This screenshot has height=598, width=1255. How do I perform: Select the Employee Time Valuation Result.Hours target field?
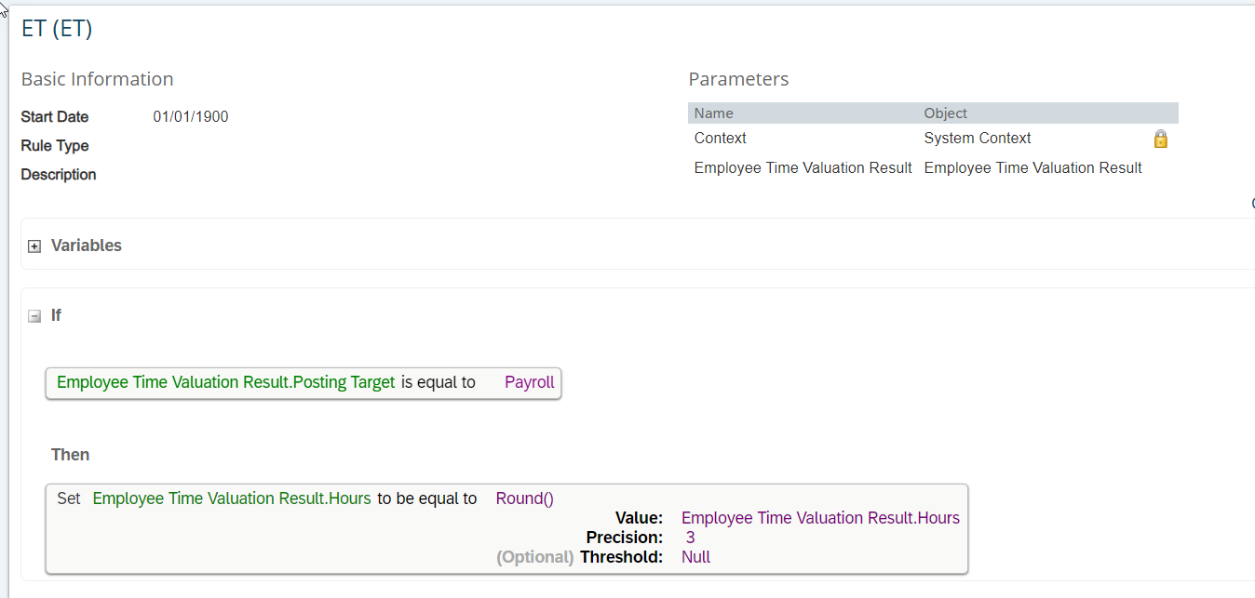[232, 498]
